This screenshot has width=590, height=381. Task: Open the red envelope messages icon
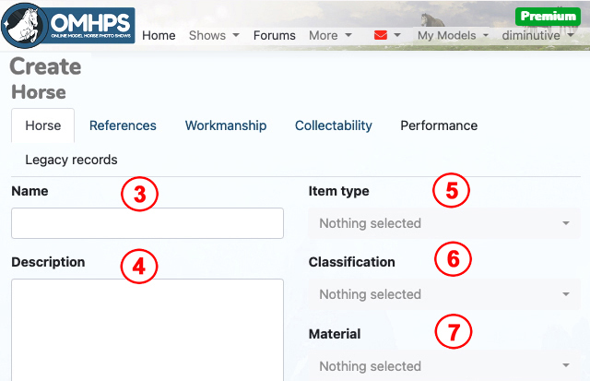[380, 35]
